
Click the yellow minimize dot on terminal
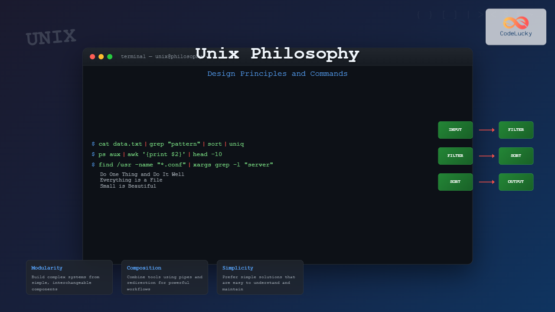(101, 57)
